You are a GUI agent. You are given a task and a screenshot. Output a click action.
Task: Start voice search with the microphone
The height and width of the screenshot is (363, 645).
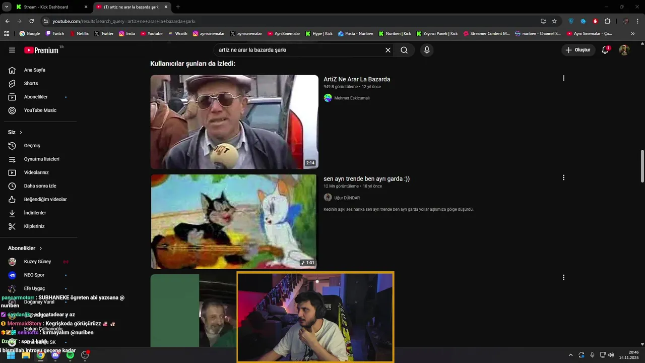pos(427,50)
